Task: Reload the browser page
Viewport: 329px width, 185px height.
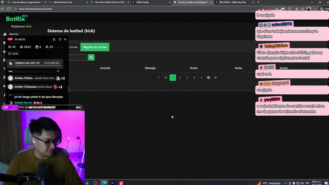Action: tap(8, 9)
